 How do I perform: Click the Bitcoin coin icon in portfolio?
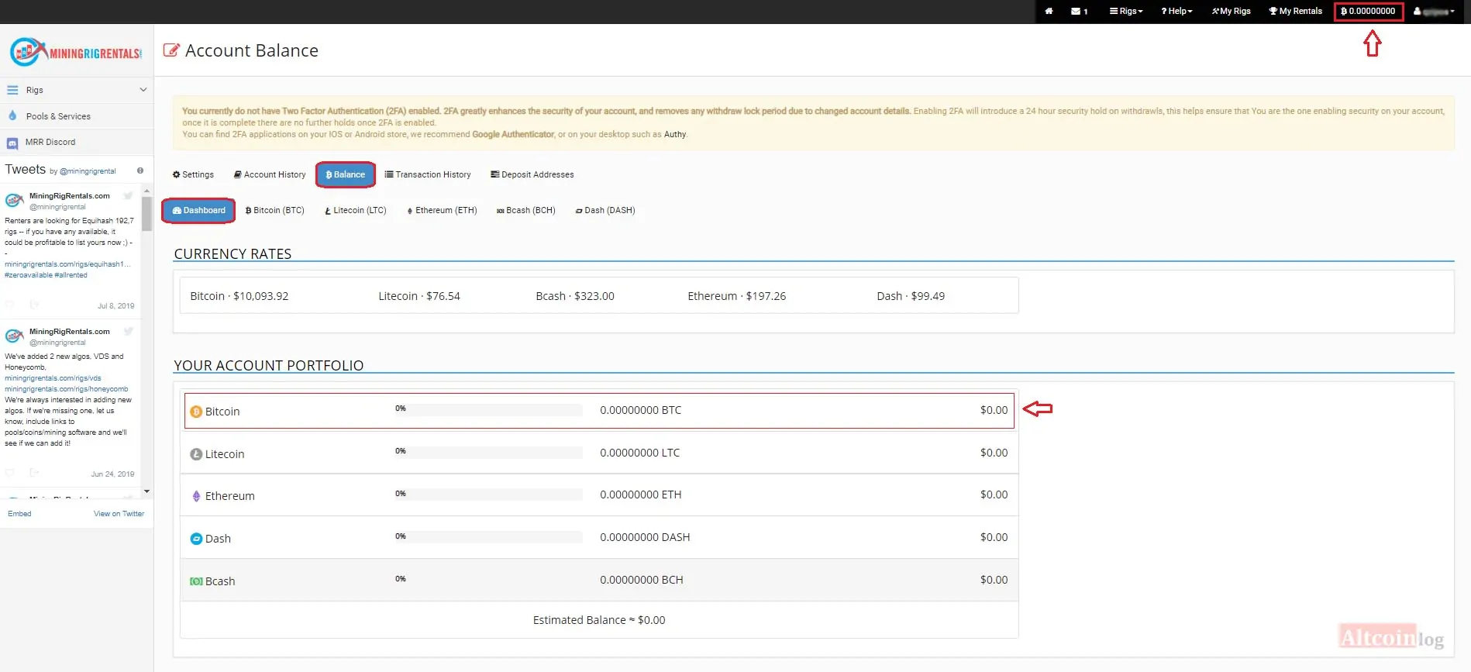[196, 412]
